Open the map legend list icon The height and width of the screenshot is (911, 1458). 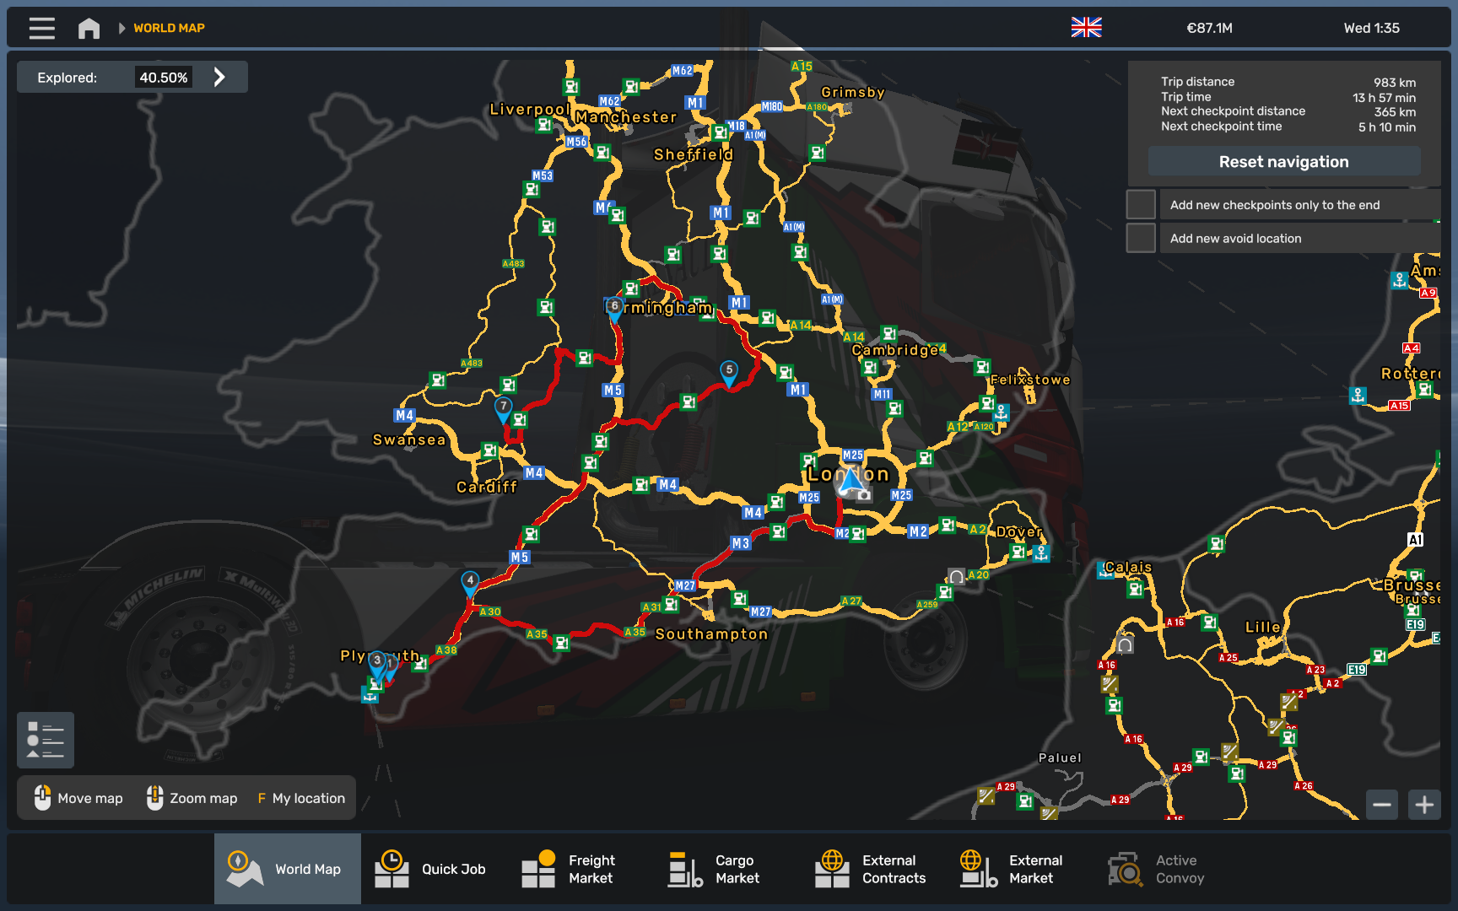click(x=46, y=740)
